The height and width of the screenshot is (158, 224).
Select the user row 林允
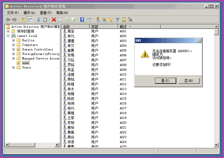pos(71,36)
